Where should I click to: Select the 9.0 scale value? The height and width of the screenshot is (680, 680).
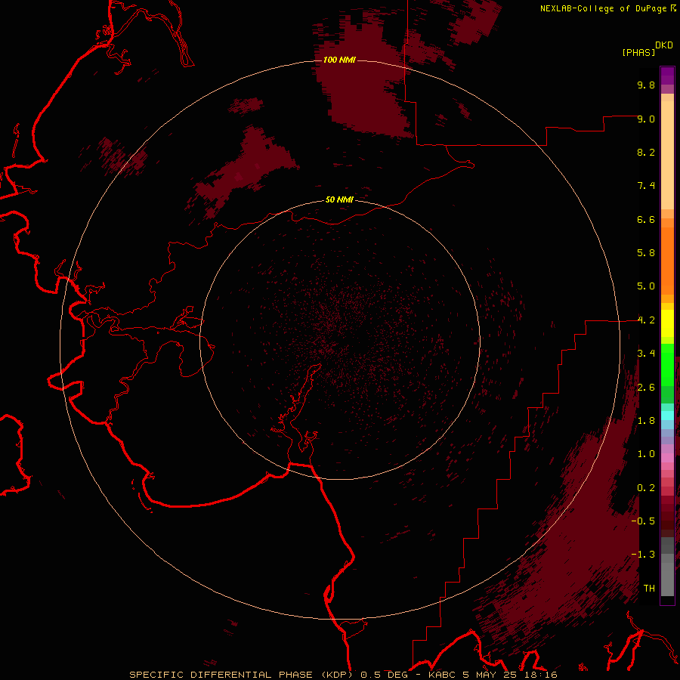pyautogui.click(x=646, y=119)
